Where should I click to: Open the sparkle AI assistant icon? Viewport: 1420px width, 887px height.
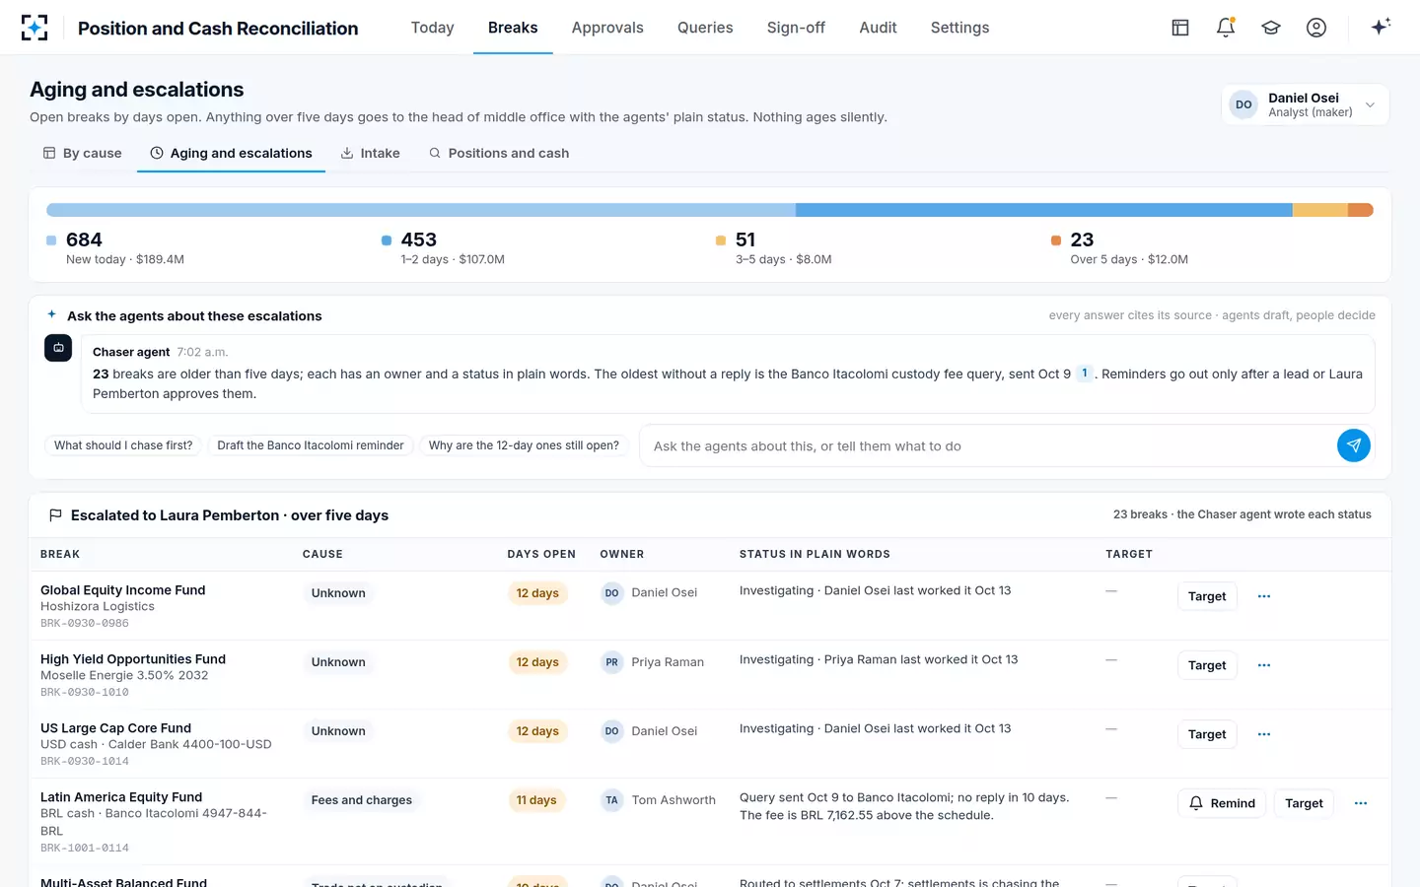[1381, 27]
